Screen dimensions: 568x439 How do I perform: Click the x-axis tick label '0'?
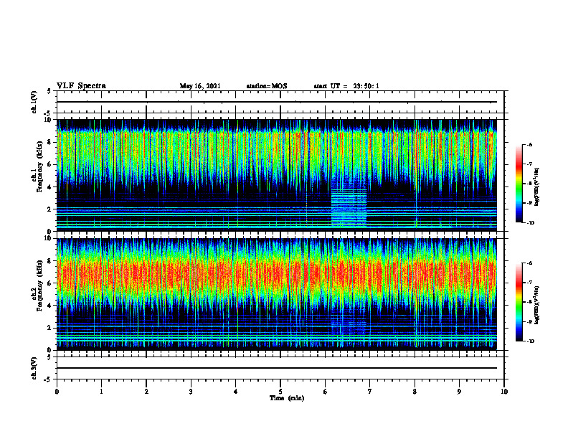pyautogui.click(x=57, y=392)
